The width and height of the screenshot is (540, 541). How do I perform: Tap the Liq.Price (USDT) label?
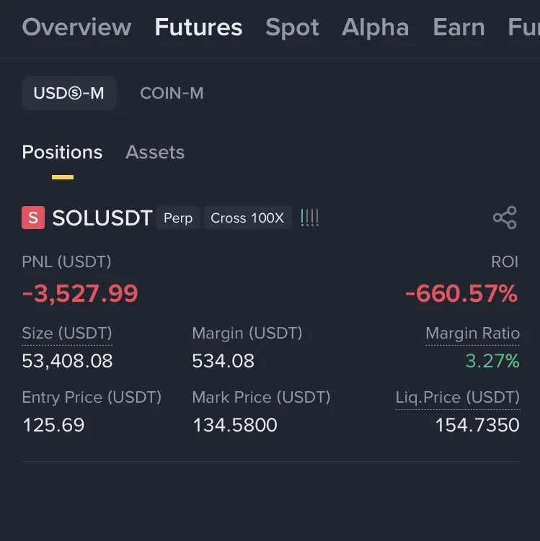coord(457,397)
